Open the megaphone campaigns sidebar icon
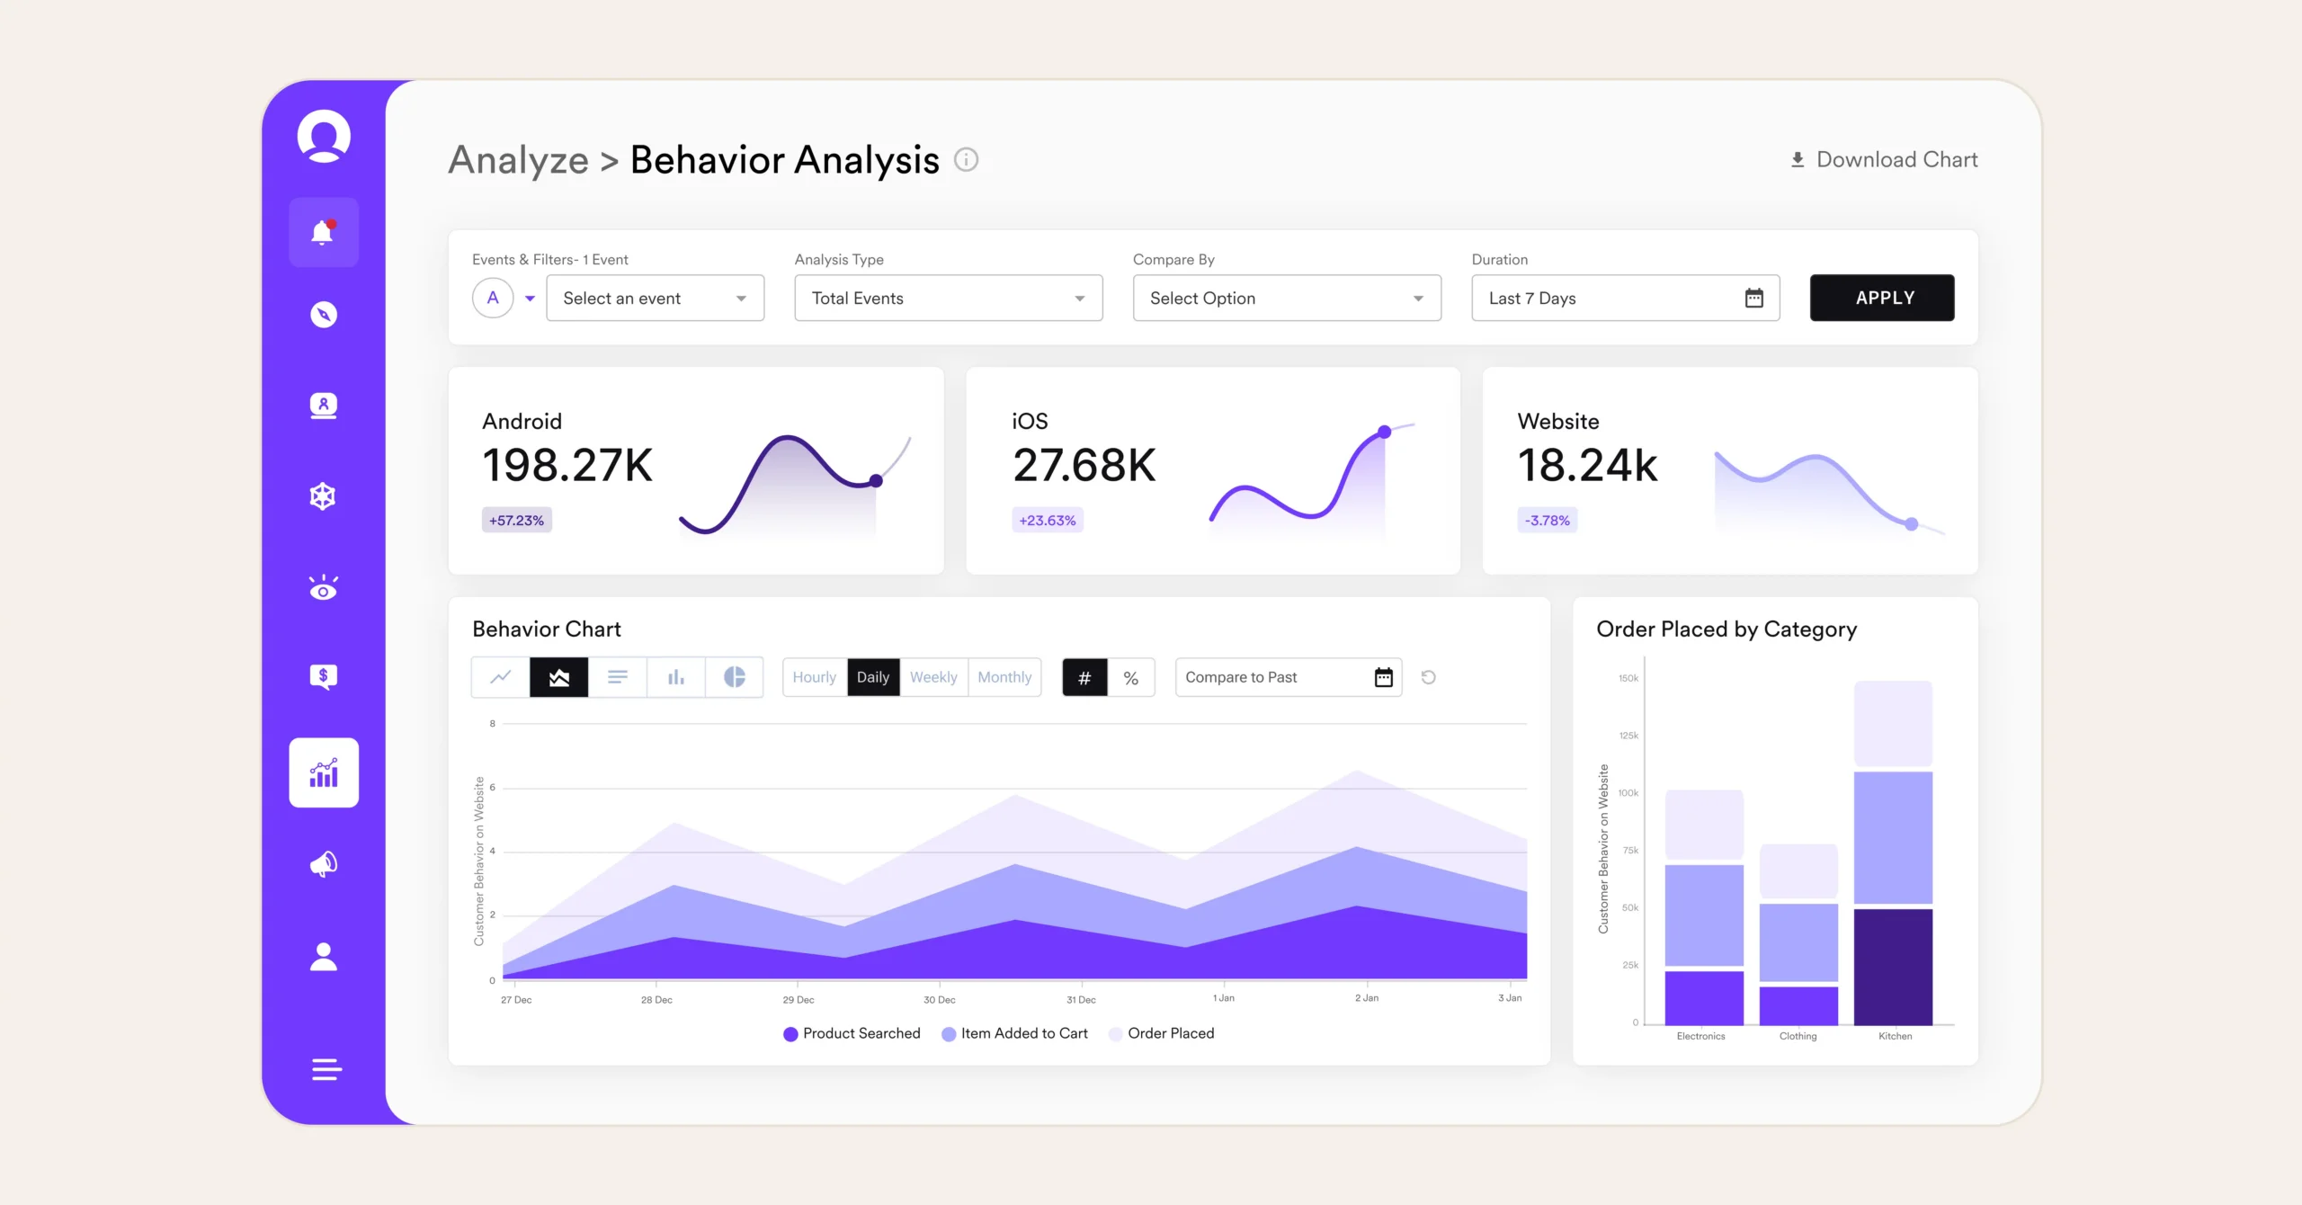Screen dimensions: 2302x1205 (324, 864)
